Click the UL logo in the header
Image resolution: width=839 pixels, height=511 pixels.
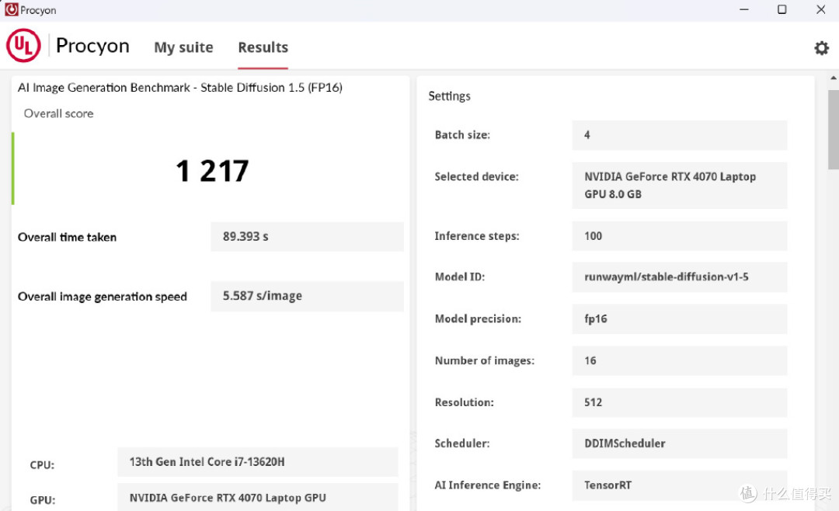pos(23,47)
